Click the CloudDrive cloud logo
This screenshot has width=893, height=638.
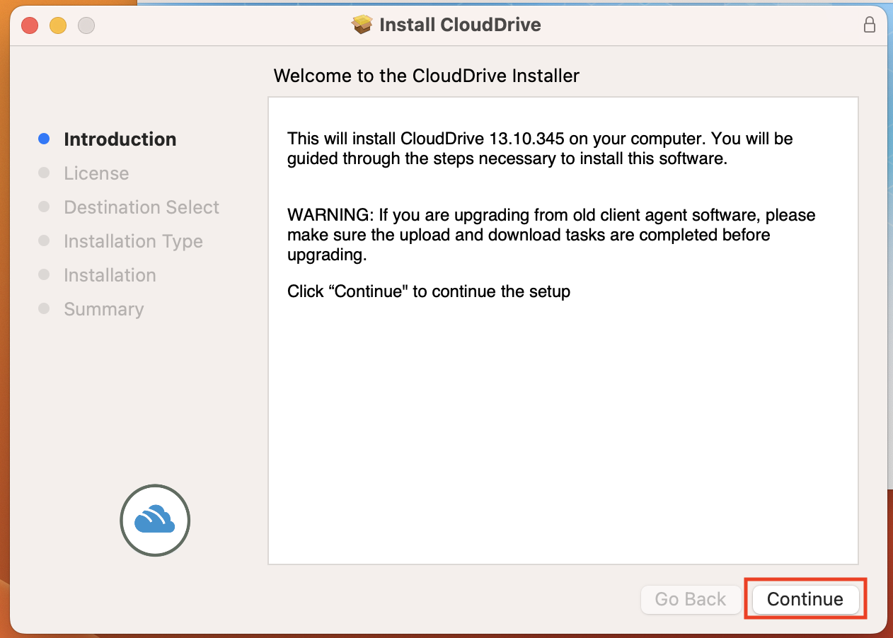[155, 520]
